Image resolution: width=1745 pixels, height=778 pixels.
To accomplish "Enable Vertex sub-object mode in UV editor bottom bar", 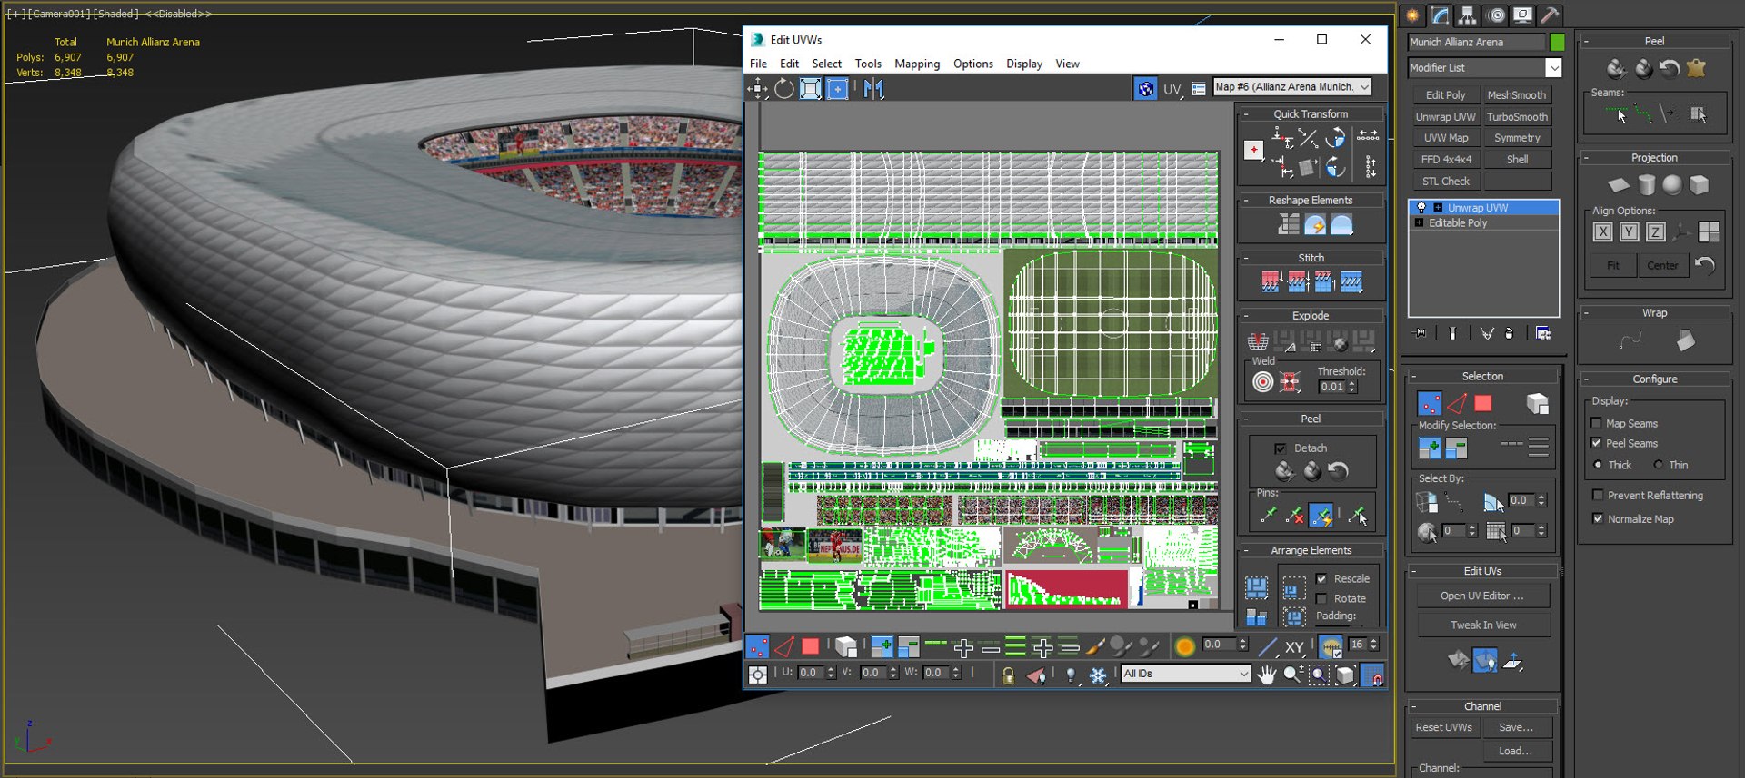I will (756, 646).
